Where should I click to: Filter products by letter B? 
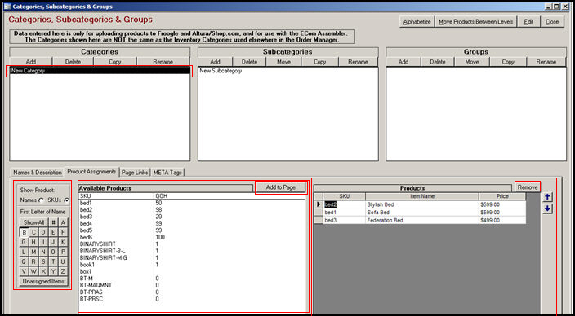click(x=24, y=232)
